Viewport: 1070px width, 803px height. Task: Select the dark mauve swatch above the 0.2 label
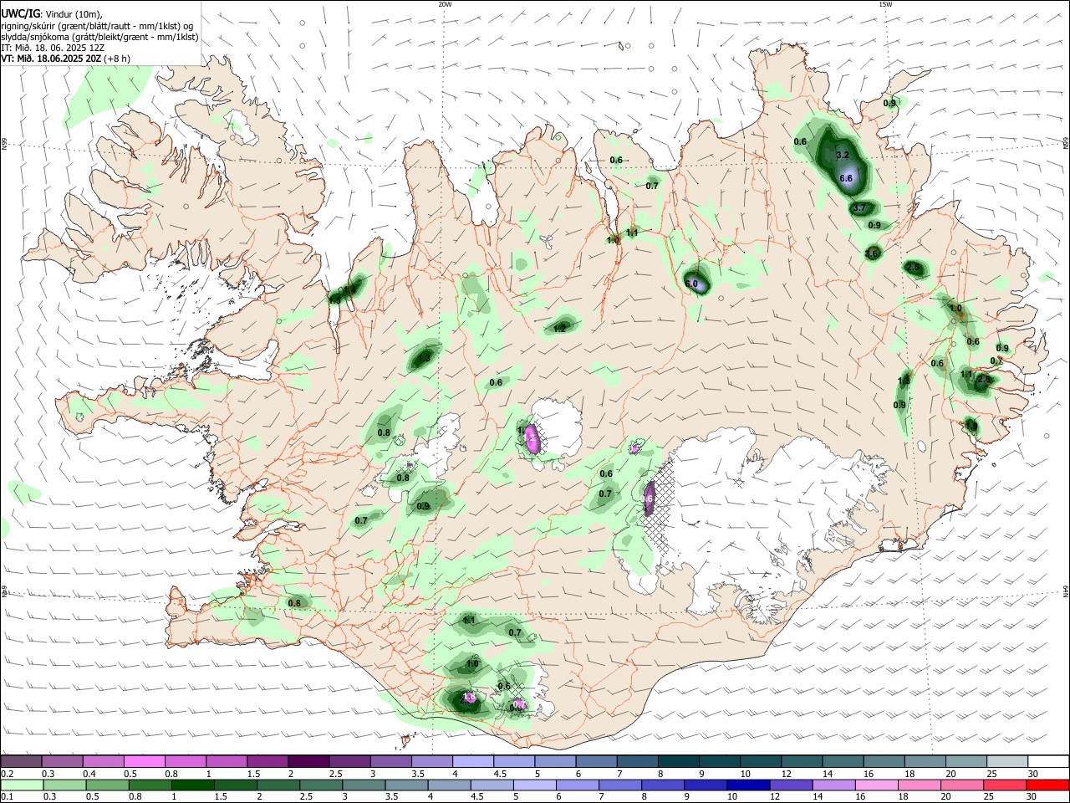coord(22,761)
